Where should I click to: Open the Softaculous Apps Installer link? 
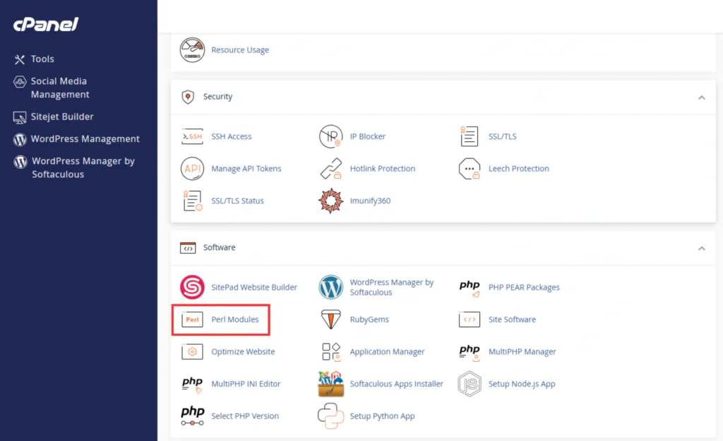click(397, 384)
